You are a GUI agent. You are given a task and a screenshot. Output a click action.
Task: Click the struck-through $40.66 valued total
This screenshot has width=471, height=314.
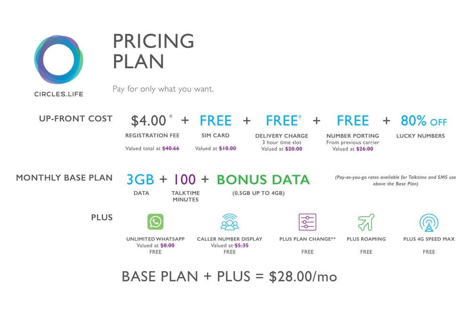(x=171, y=149)
